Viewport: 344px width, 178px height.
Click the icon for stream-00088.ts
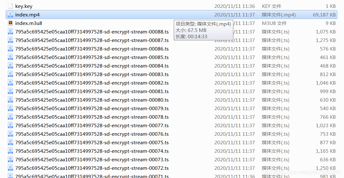pyautogui.click(x=10, y=32)
